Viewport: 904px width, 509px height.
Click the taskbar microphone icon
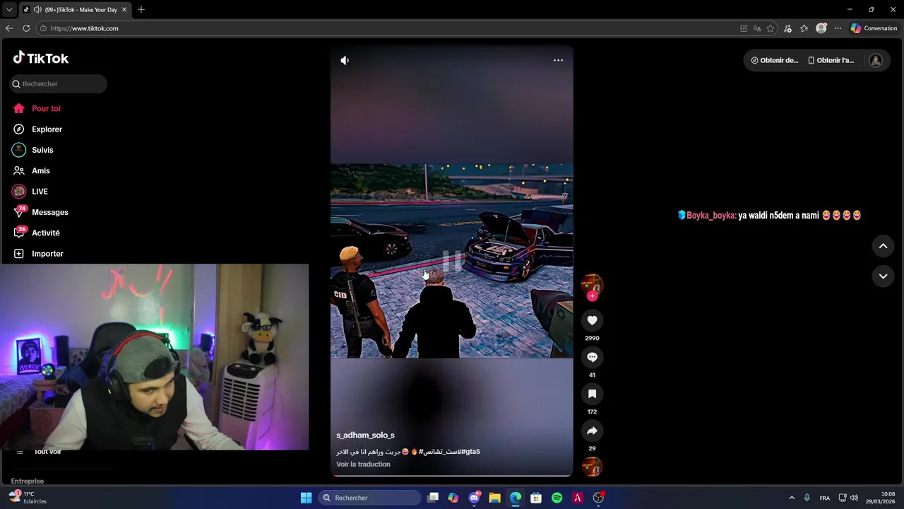click(807, 498)
